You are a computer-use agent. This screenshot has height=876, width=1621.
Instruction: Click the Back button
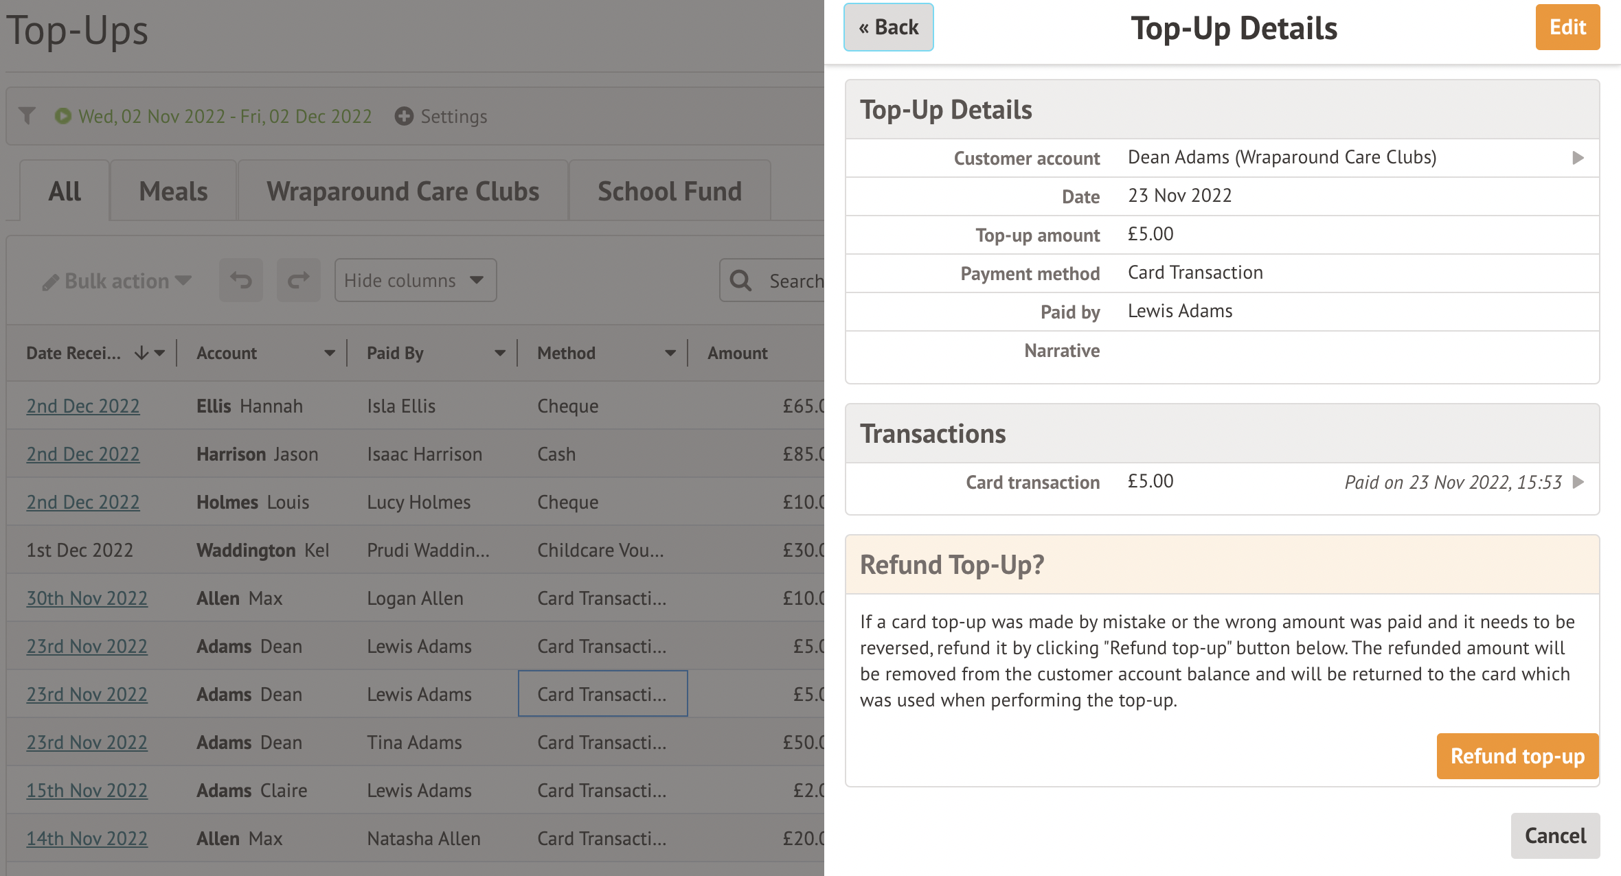(x=888, y=27)
